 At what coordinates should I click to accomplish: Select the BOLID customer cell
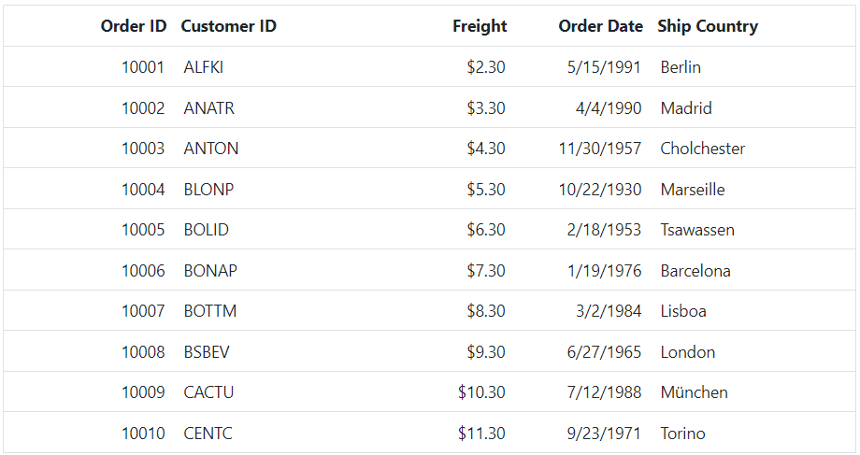[x=207, y=230]
